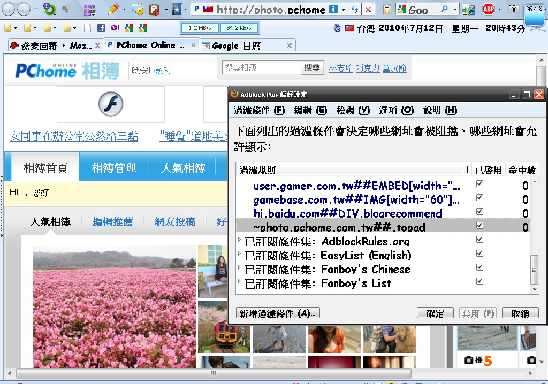The width and height of the screenshot is (548, 384).
Task: Open the search engine dropdown arrow
Action: click(455, 10)
